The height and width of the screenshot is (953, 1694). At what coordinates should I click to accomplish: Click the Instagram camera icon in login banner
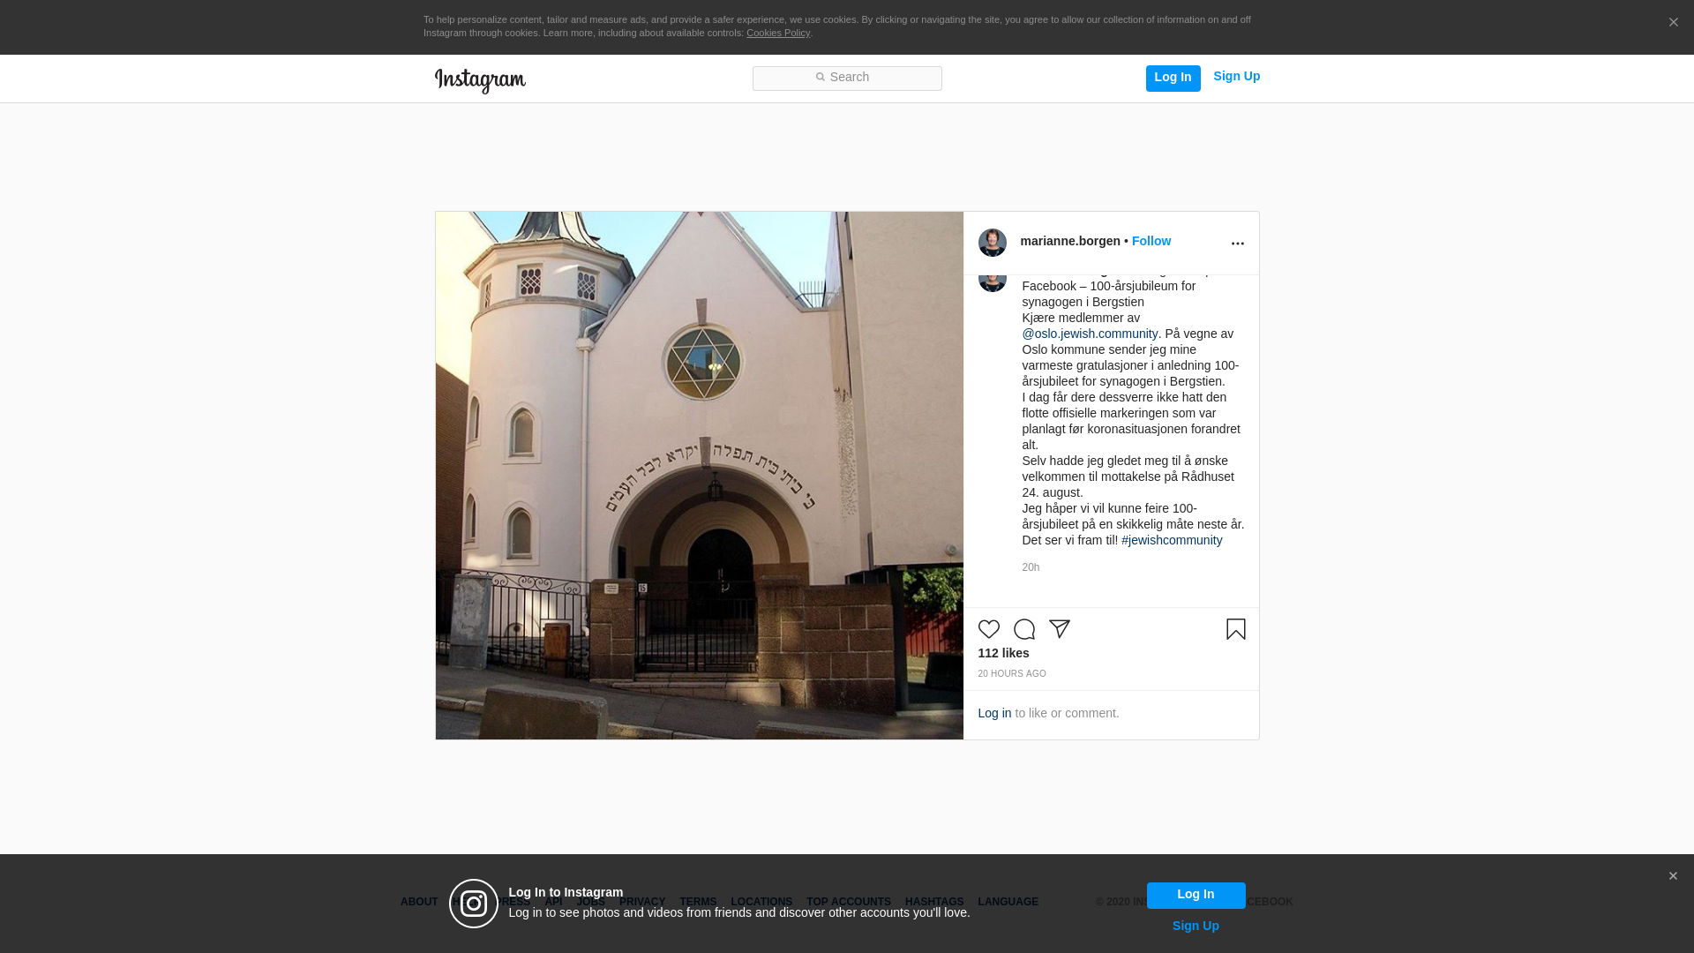click(474, 904)
